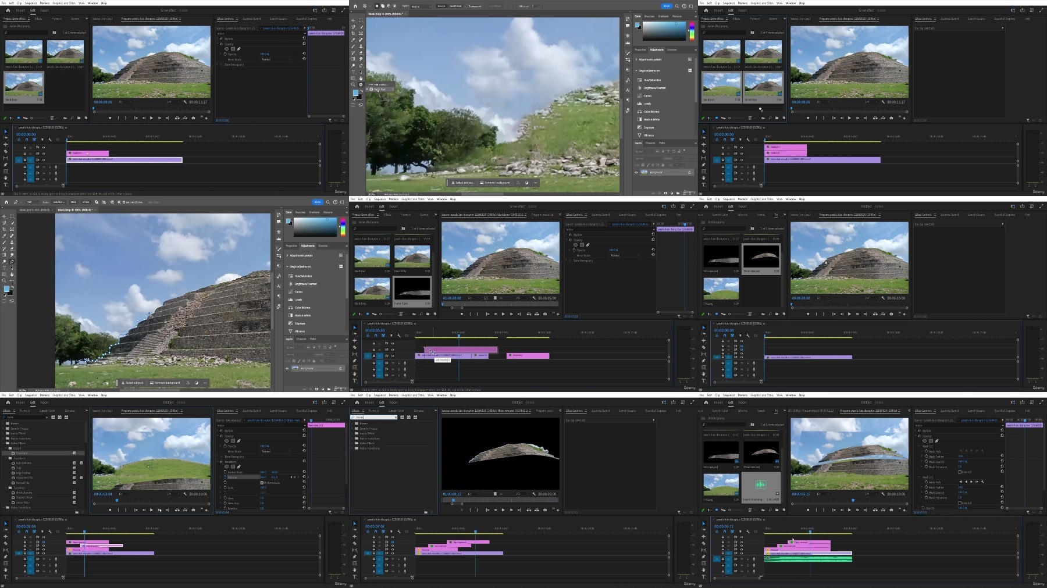
Task: Click search magnifier in 200% Photoshop title bar
Action: [x=677, y=6]
